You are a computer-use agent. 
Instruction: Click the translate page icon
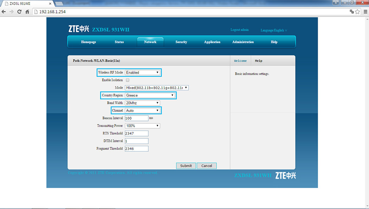pos(352,12)
